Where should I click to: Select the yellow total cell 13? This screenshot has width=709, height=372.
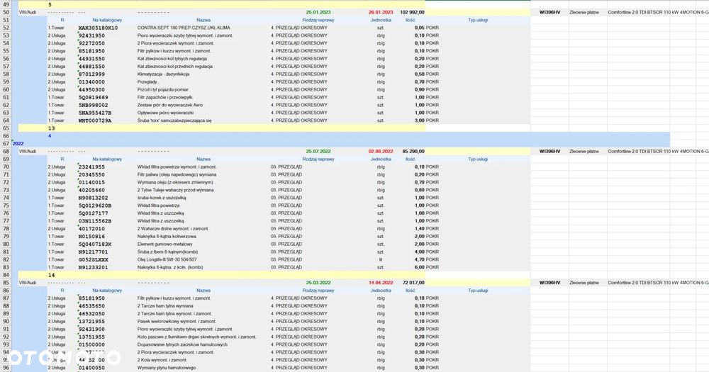click(52, 128)
